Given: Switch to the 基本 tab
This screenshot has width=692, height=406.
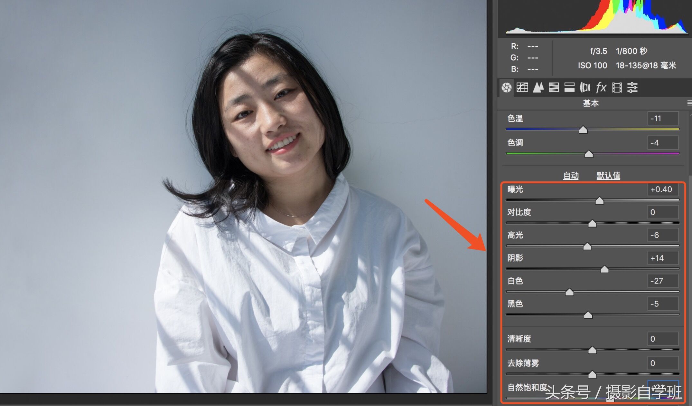Looking at the screenshot, I should [x=591, y=103].
